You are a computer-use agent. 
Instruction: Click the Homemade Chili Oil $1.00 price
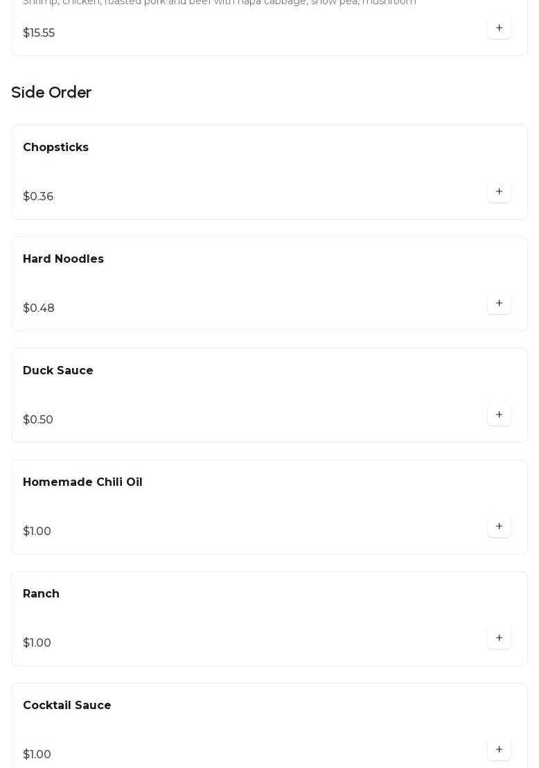[x=37, y=532]
